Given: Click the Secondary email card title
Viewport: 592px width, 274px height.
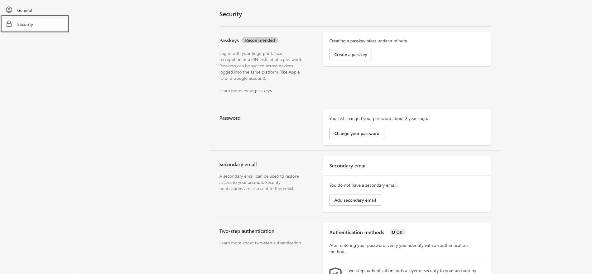Looking at the screenshot, I should pos(348,166).
